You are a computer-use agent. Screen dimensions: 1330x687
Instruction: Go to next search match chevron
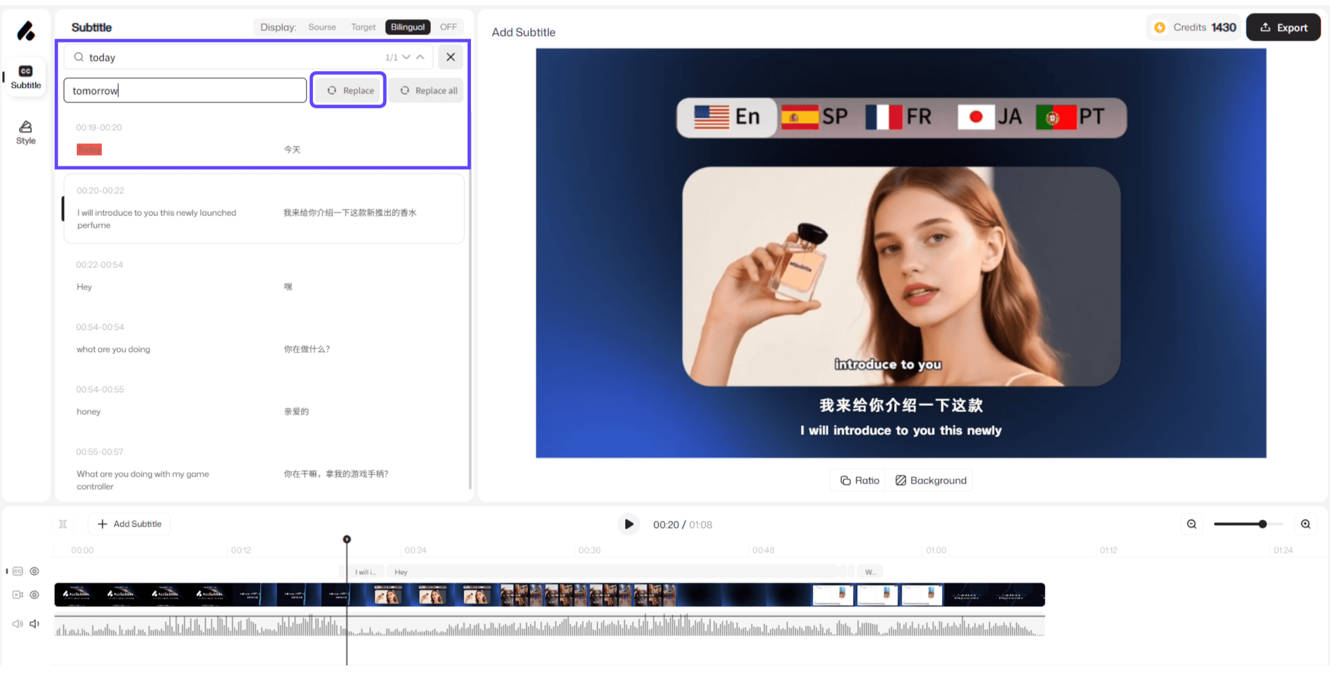coord(406,57)
